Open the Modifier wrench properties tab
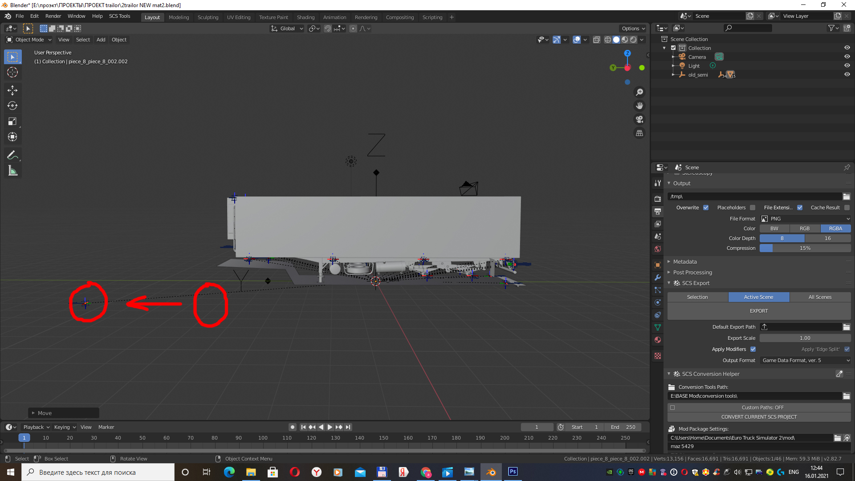The width and height of the screenshot is (855, 481). point(658,277)
